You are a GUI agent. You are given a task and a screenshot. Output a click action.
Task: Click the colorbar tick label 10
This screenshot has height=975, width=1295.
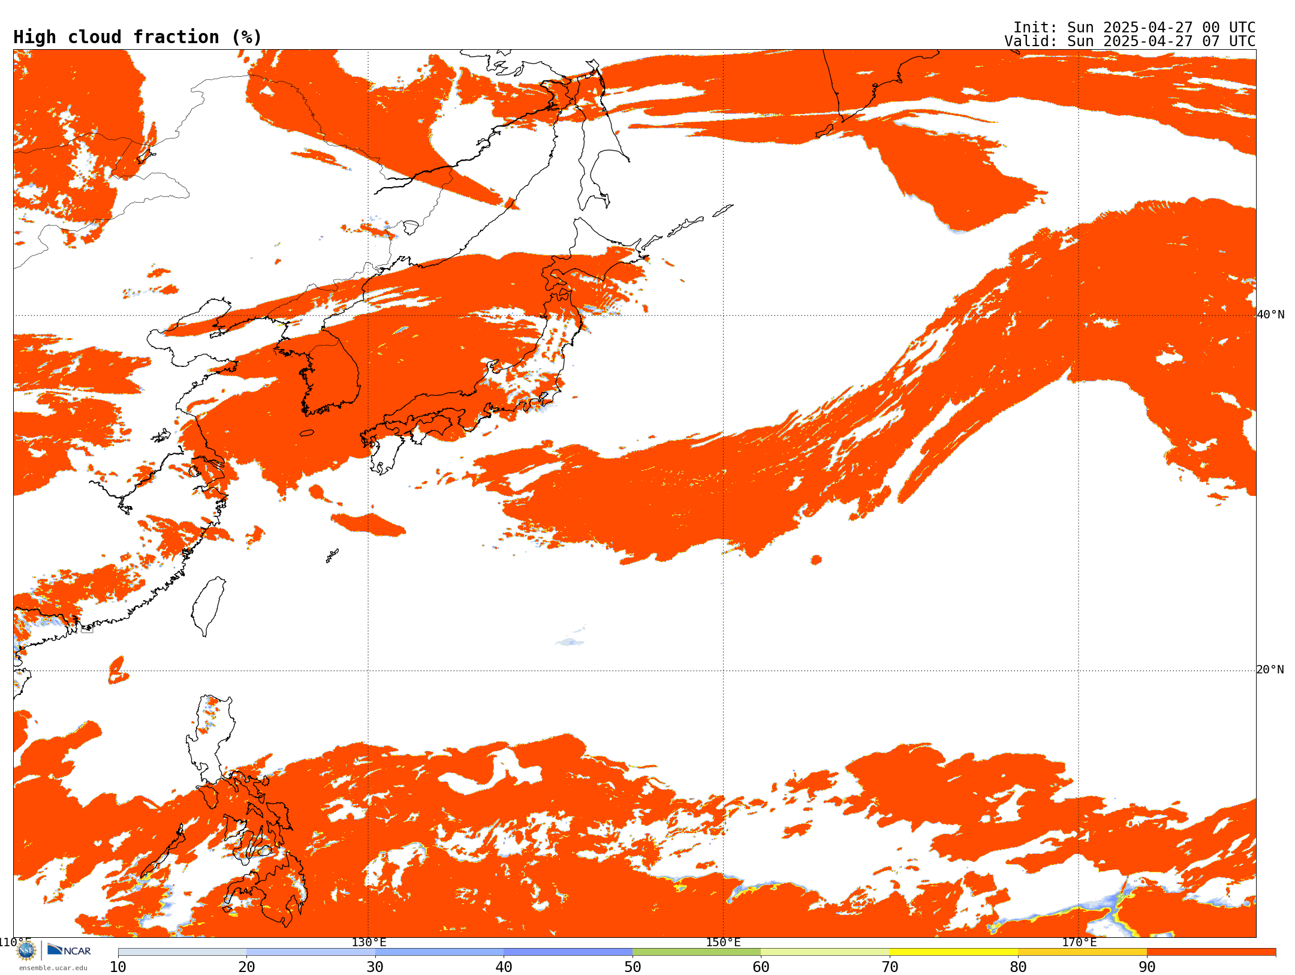tap(118, 967)
